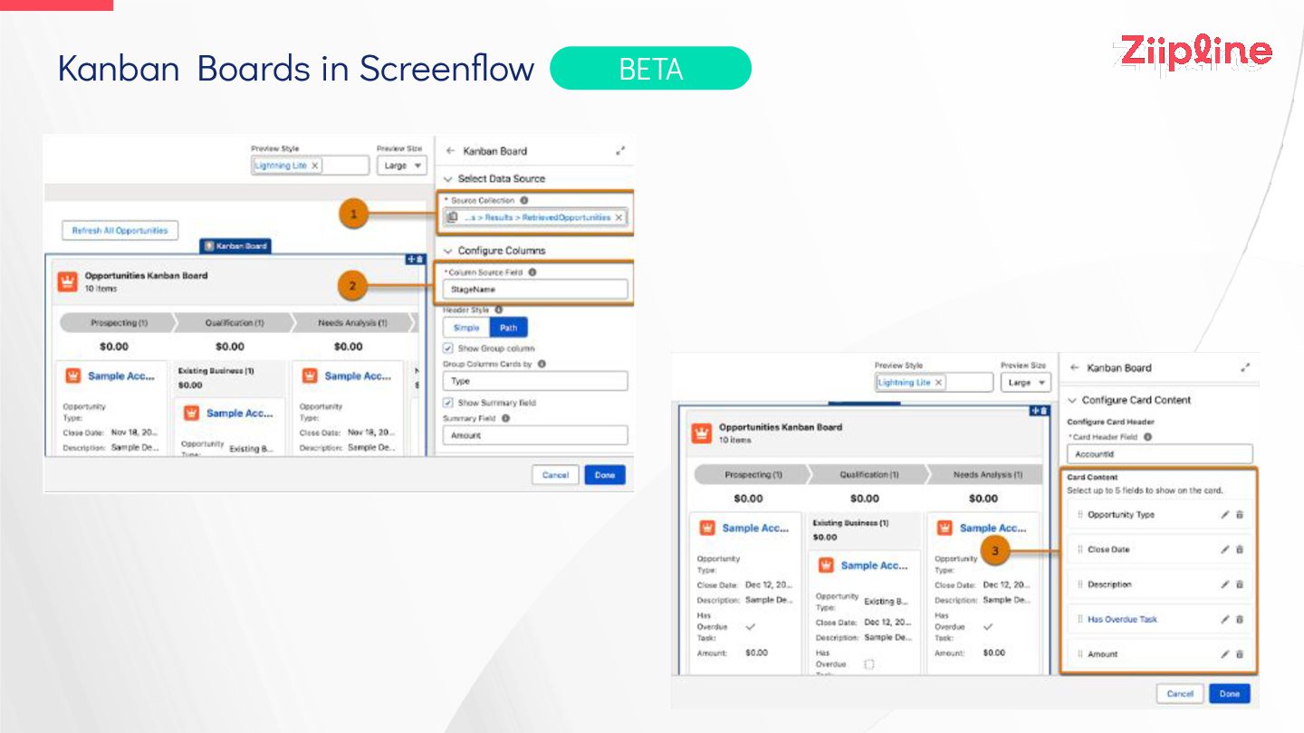Select Qualification (1) stage in board with Dec dates
The width and height of the screenshot is (1304, 733).
coord(868,474)
